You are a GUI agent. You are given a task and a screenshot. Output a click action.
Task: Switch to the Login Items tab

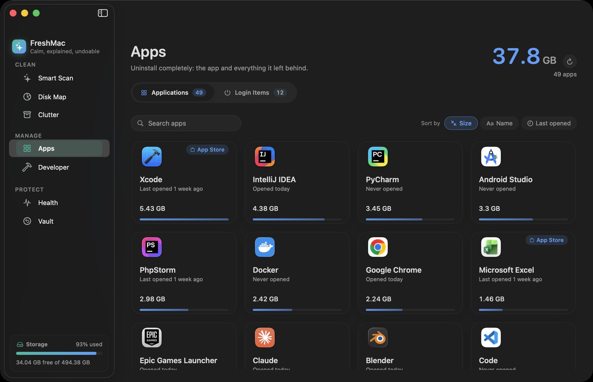point(255,93)
